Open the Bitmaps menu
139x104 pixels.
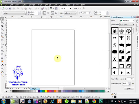click(48, 5)
